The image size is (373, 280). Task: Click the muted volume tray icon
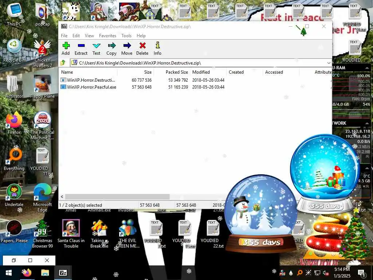326,273
